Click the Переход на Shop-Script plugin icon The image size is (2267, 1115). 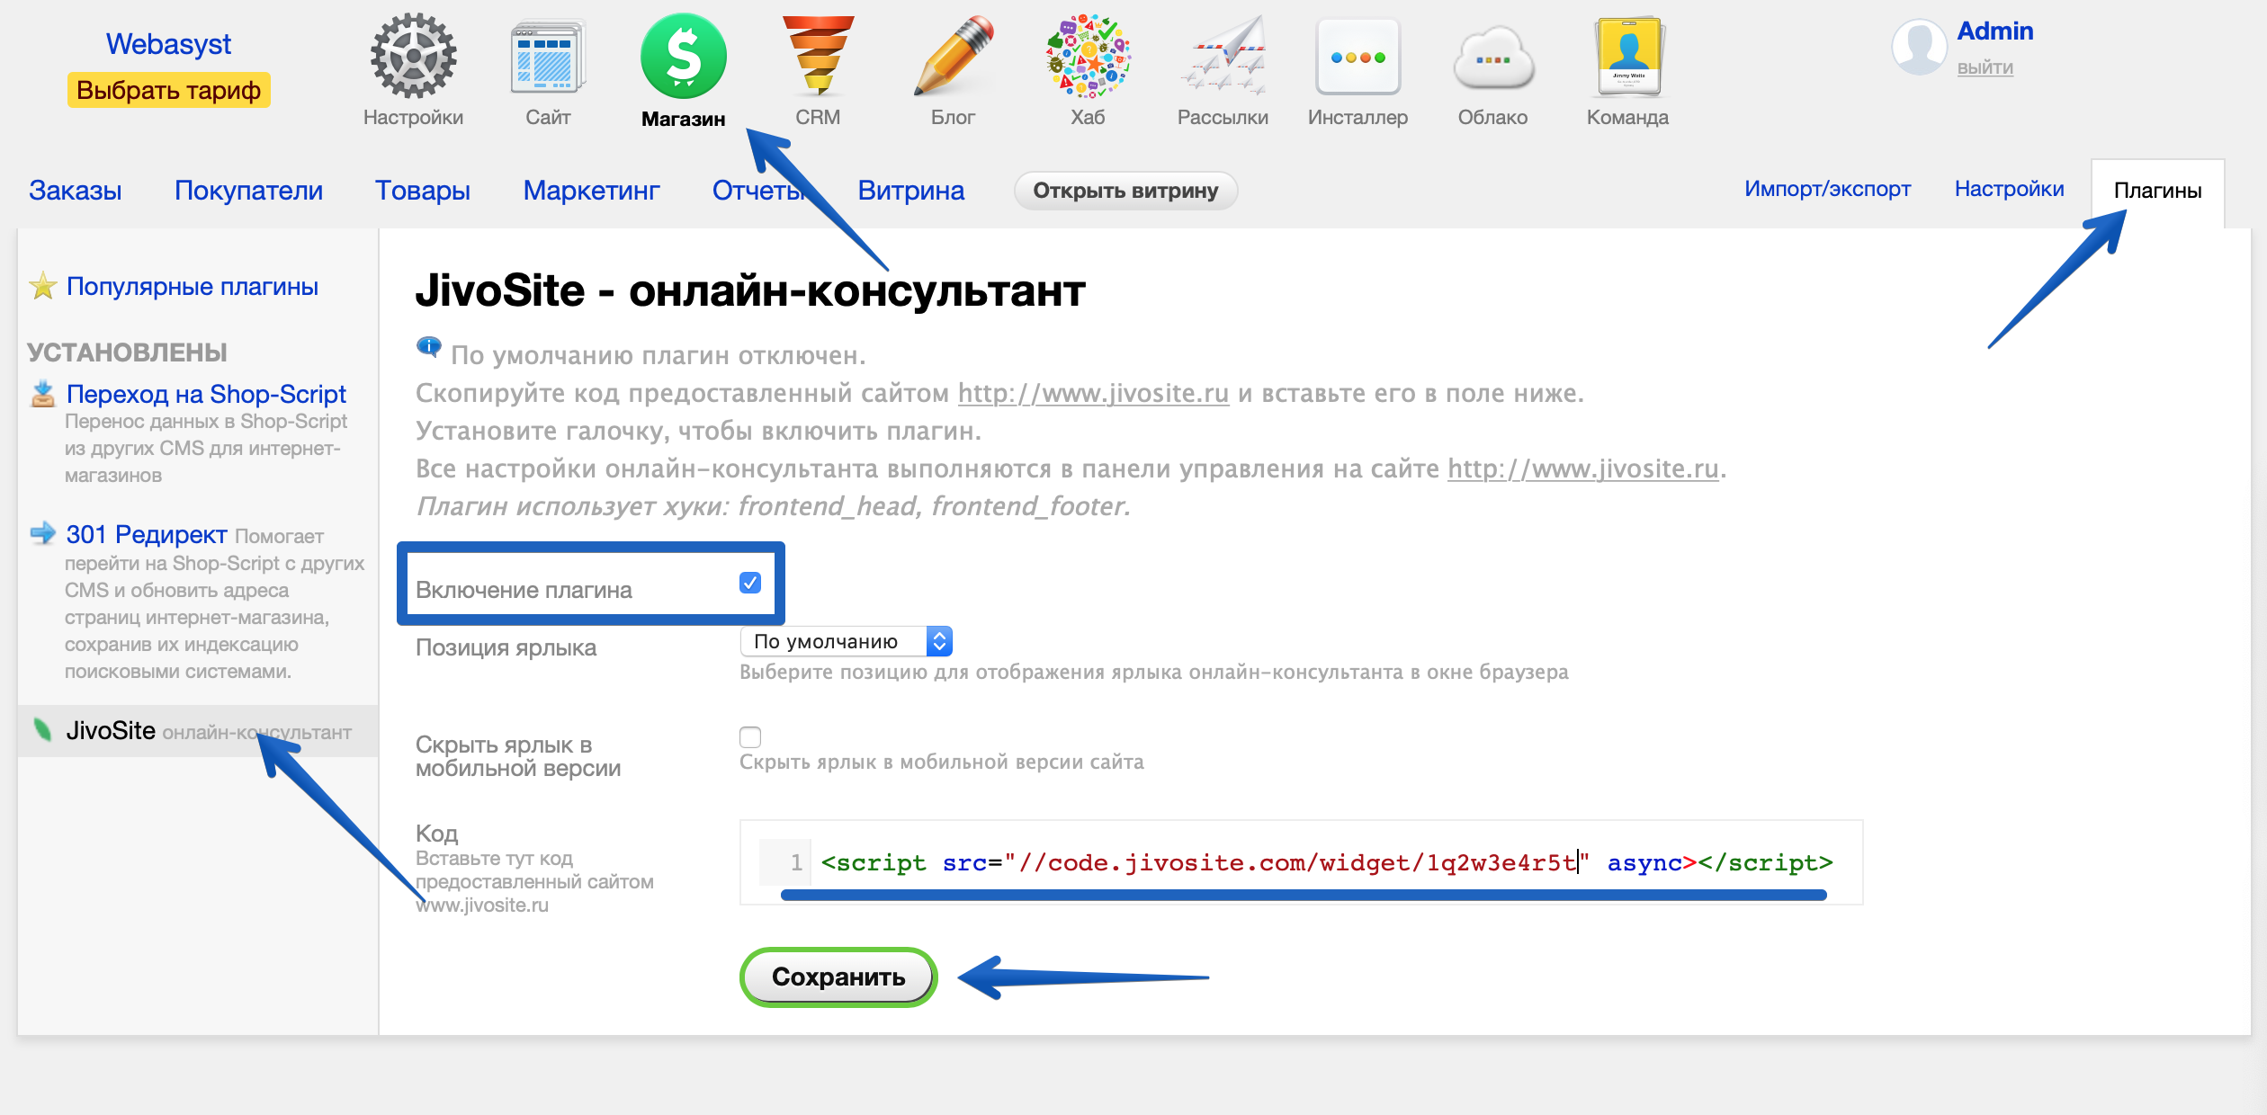[42, 394]
